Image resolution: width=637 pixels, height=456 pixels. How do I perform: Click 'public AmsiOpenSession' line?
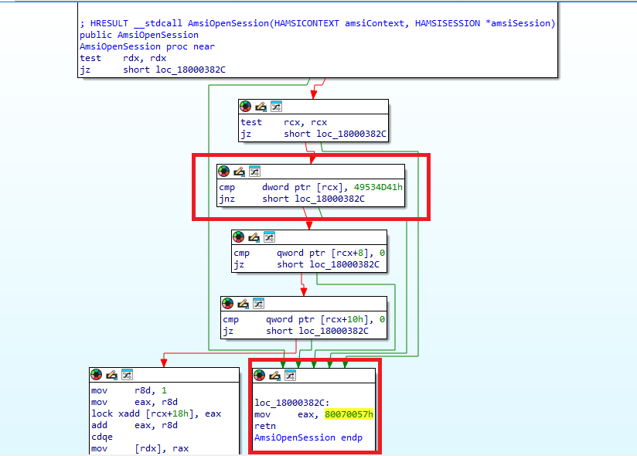coord(139,35)
